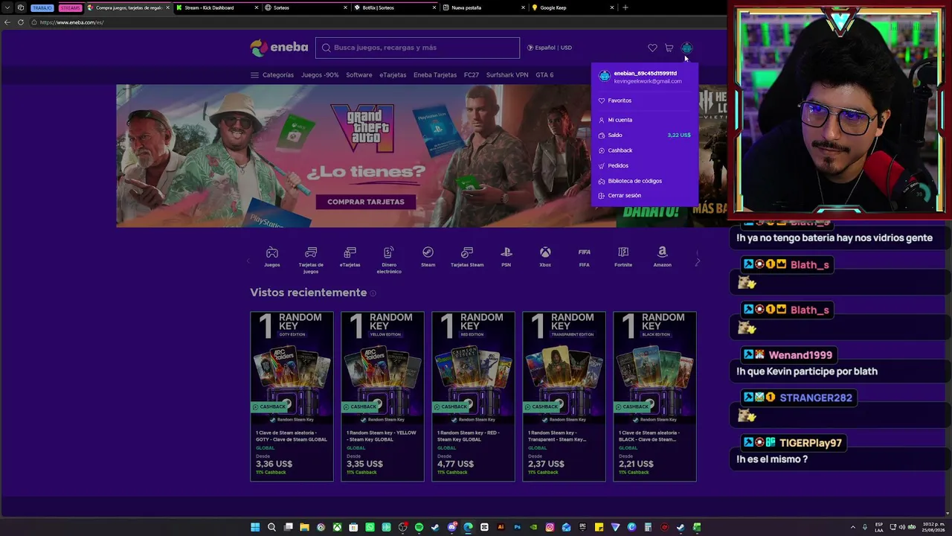The width and height of the screenshot is (952, 536).
Task: Open Biblioteca de códigos in the account menu
Action: tap(645, 181)
